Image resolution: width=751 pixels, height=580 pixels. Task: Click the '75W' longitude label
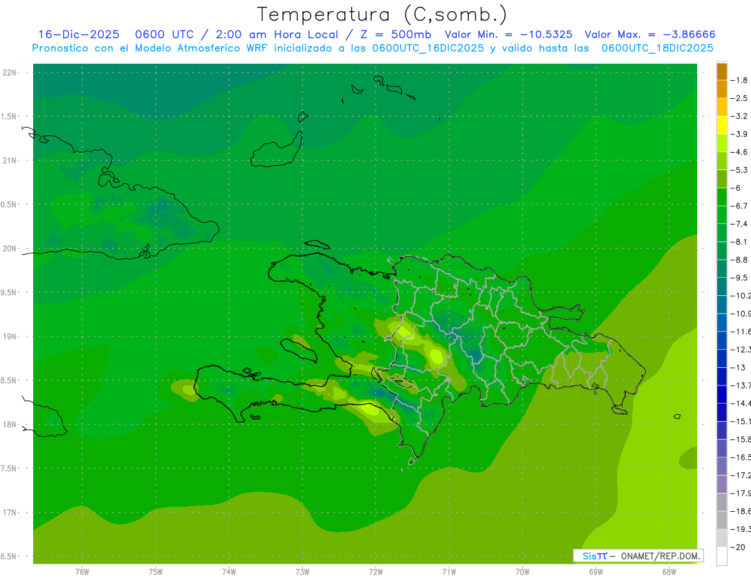tap(156, 572)
